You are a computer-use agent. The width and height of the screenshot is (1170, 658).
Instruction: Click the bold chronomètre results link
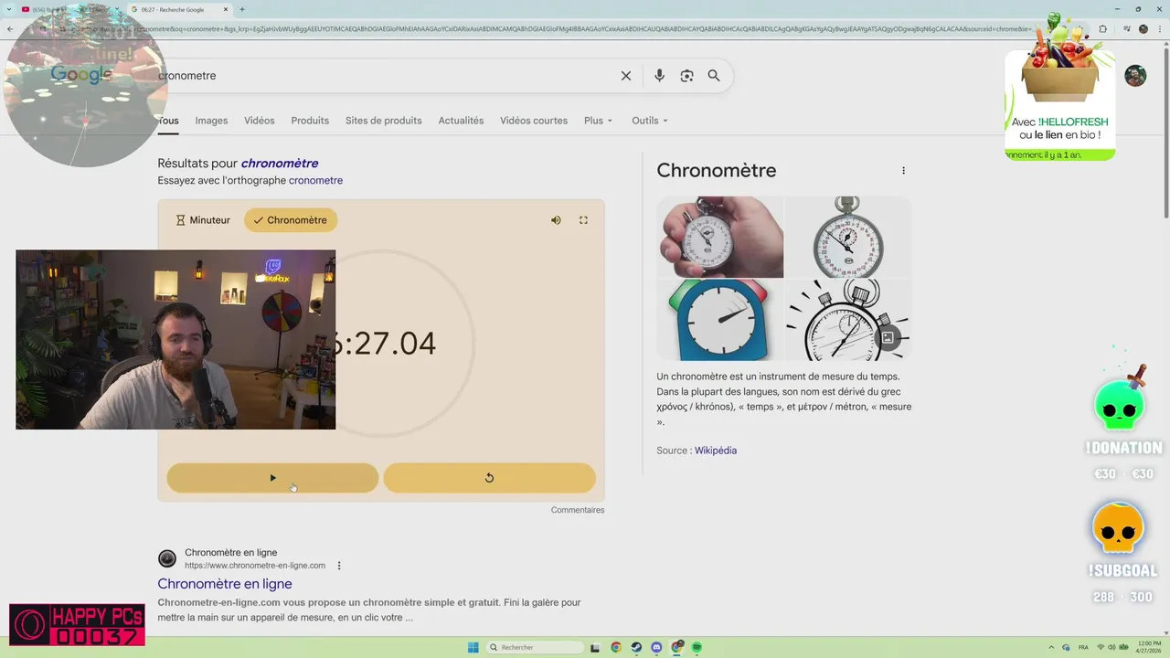pyautogui.click(x=280, y=164)
